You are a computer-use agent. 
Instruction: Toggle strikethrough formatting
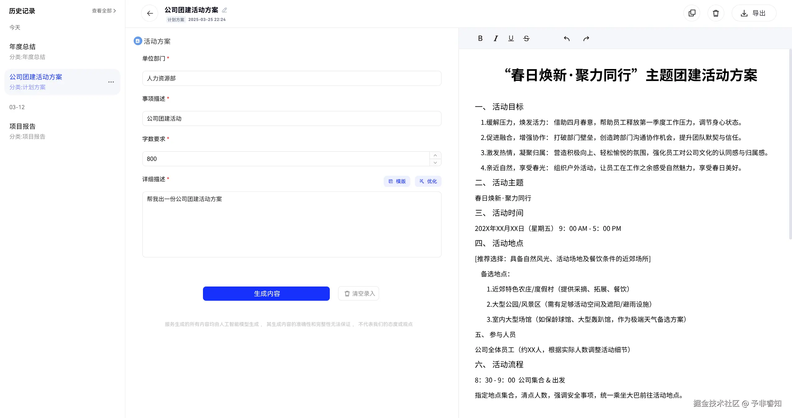pos(526,38)
